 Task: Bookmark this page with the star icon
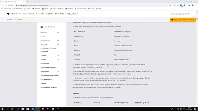pyautogui.click(x=170, y=6)
